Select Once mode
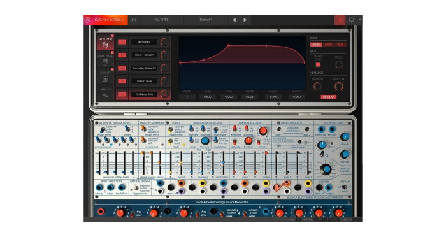Screen dimensions: 446x237 [x=316, y=45]
